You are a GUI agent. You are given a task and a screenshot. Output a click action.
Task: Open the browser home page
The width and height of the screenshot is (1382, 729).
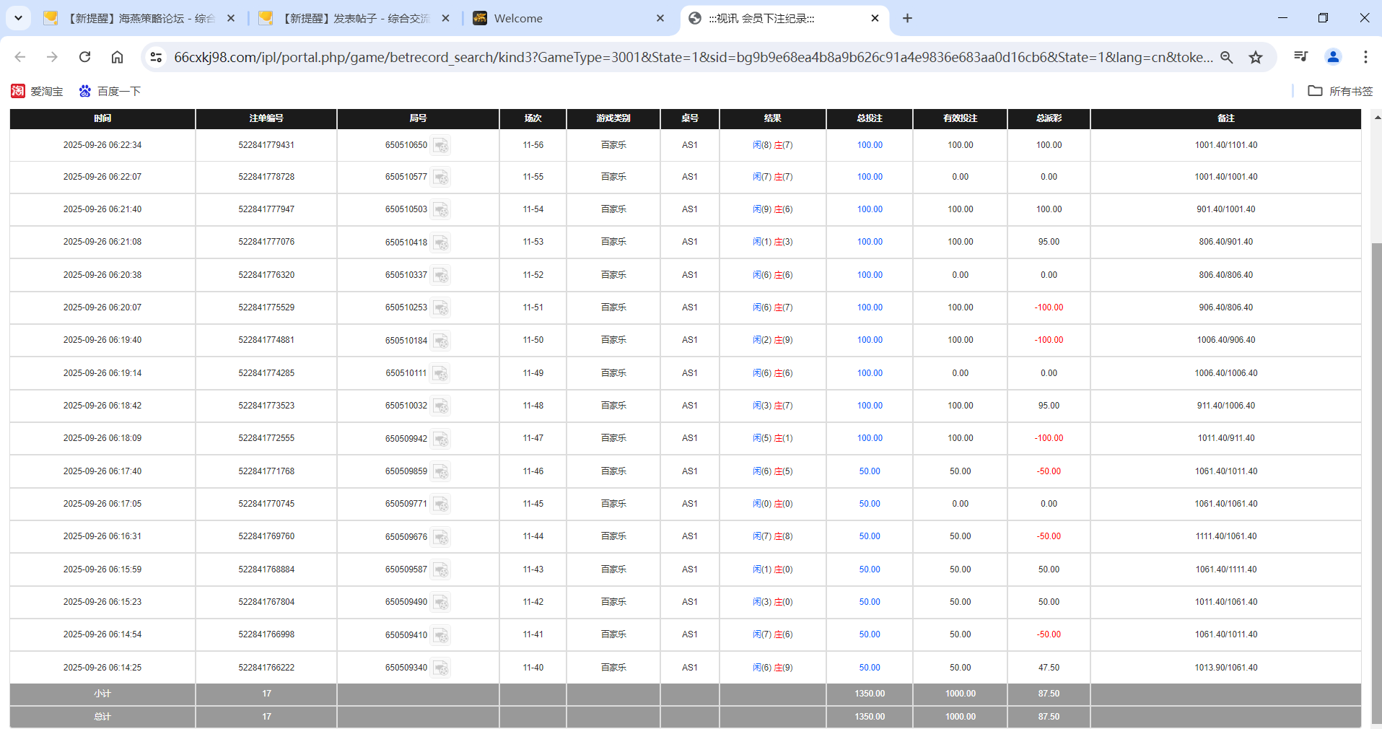tap(117, 57)
